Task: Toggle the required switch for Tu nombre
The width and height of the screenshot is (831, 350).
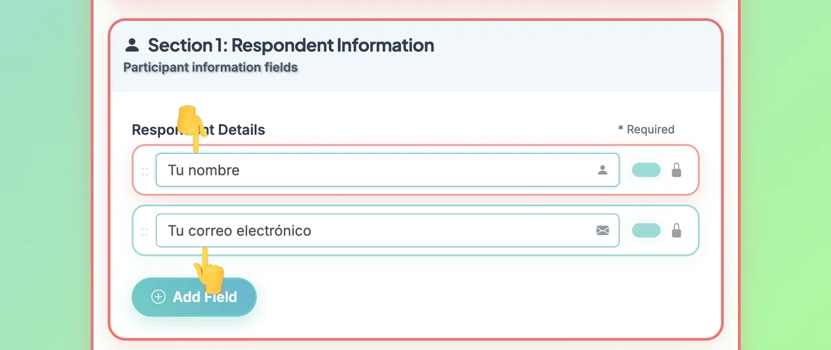Action: pos(646,170)
